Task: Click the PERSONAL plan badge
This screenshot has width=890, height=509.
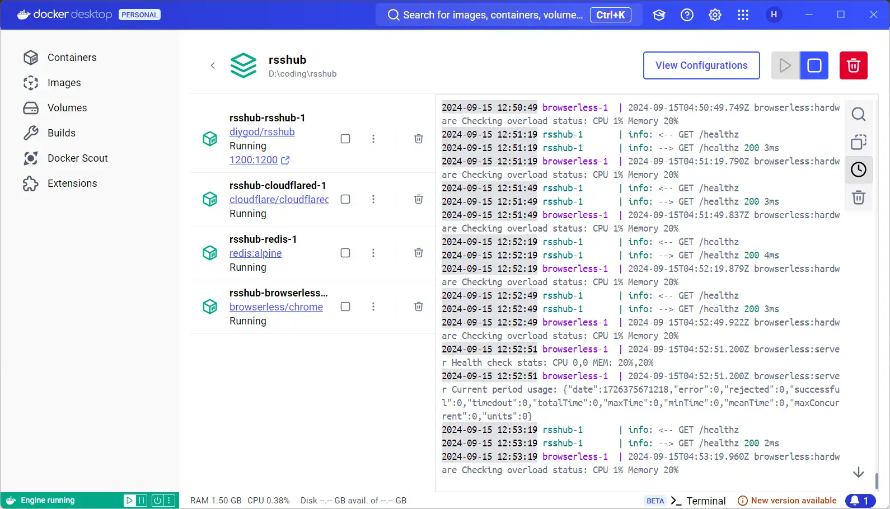Action: point(139,15)
